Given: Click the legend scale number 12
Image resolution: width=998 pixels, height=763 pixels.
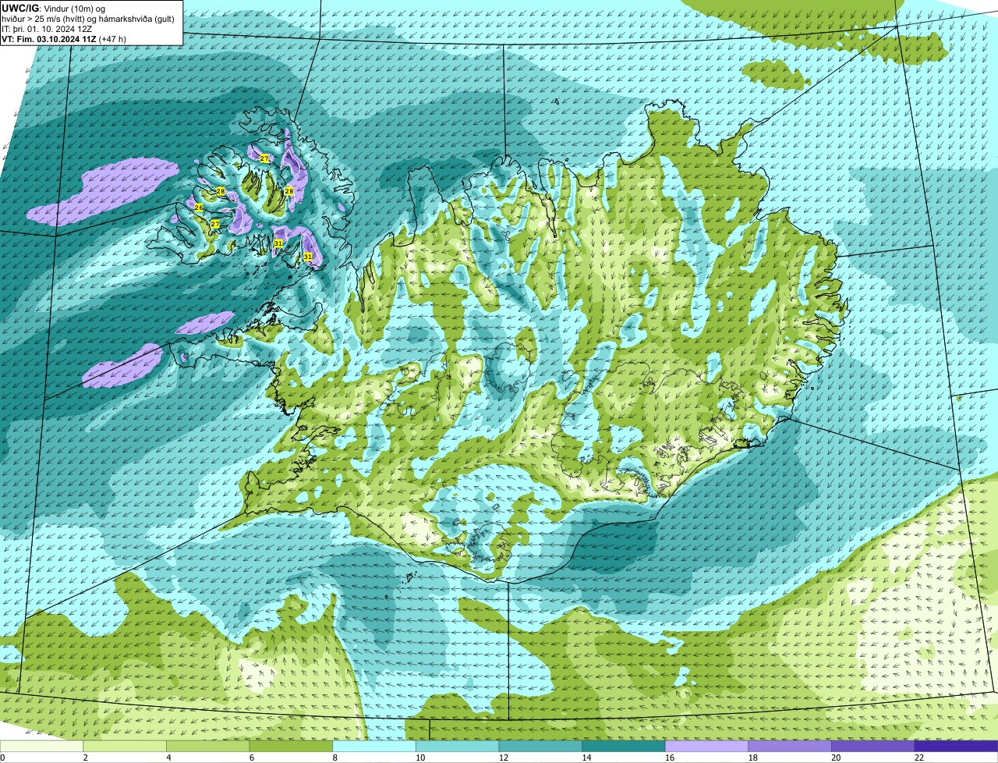Looking at the screenshot, I should (x=503, y=758).
